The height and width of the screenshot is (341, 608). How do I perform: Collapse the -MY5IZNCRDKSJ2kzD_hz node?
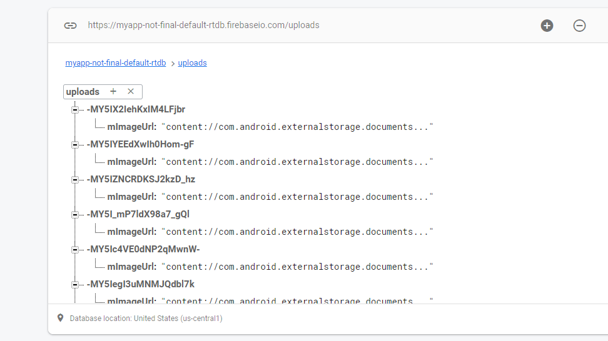pos(75,179)
